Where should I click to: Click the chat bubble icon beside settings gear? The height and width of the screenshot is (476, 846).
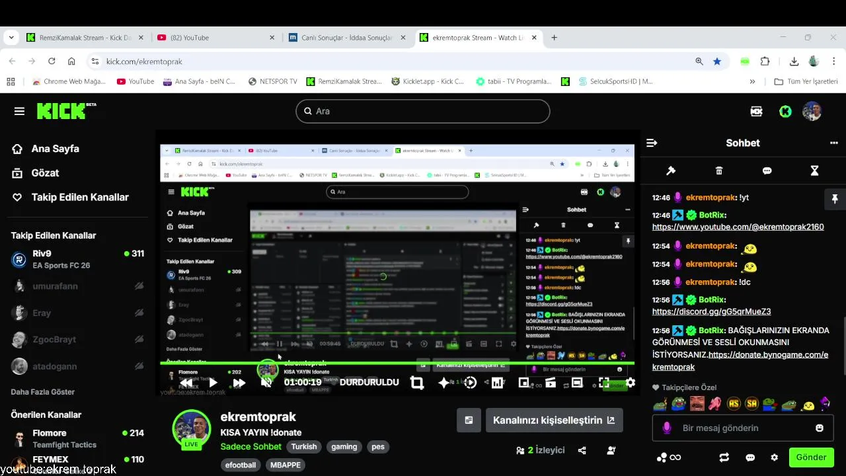750,457
